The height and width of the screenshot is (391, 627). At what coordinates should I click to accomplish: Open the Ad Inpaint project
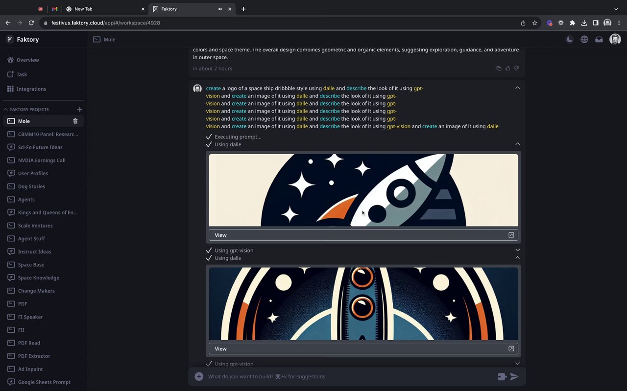43,369
